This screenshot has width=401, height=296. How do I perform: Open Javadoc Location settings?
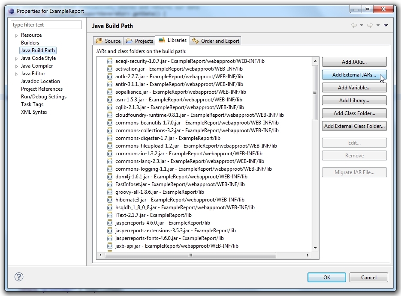click(x=40, y=81)
